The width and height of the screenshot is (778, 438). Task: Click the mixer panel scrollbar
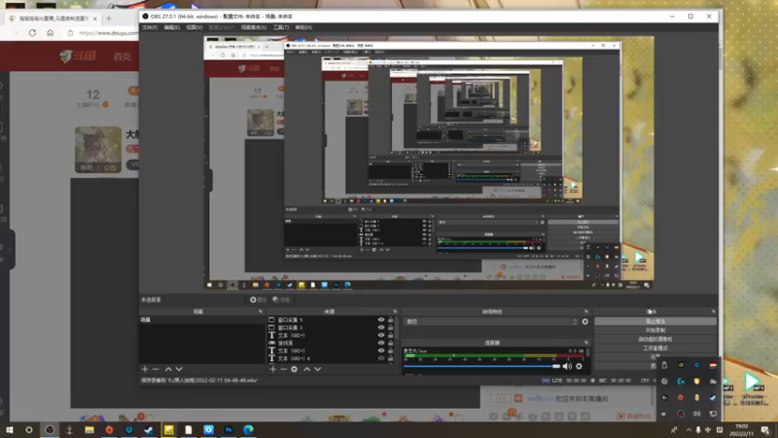588,352
